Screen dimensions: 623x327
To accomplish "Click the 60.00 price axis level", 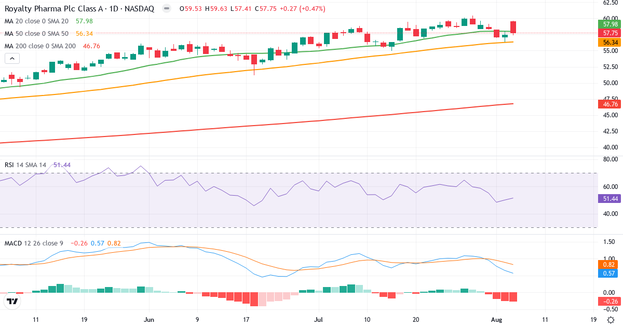I will coord(610,19).
